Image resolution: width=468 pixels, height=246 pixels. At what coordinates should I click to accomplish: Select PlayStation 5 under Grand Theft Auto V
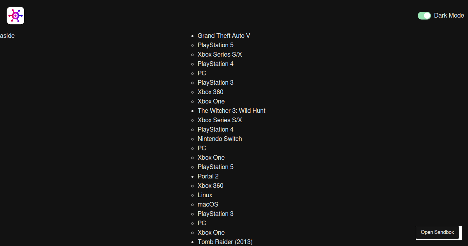pyautogui.click(x=215, y=45)
